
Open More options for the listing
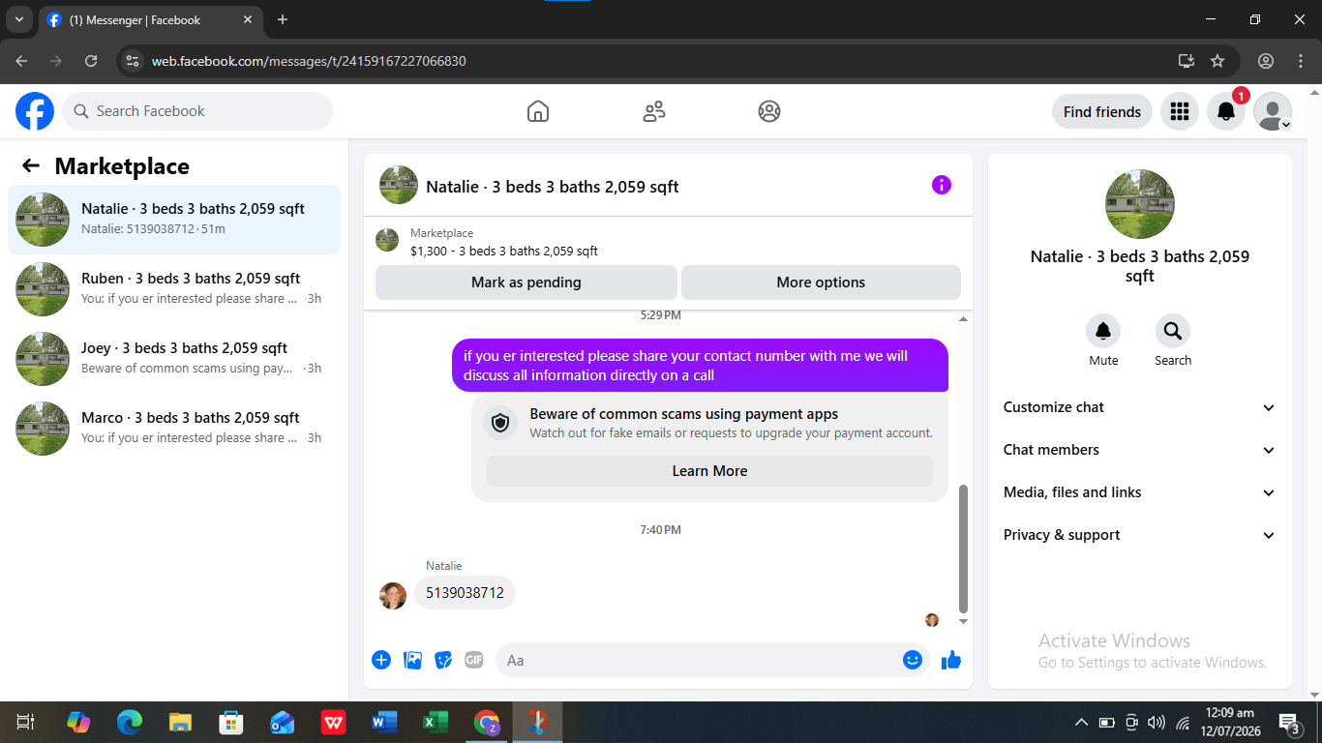click(x=821, y=282)
